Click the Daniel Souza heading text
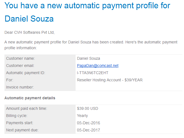 tap(29, 19)
